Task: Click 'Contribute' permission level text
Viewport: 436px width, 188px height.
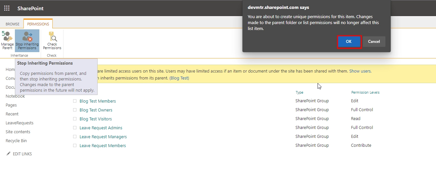Action: click(x=361, y=145)
